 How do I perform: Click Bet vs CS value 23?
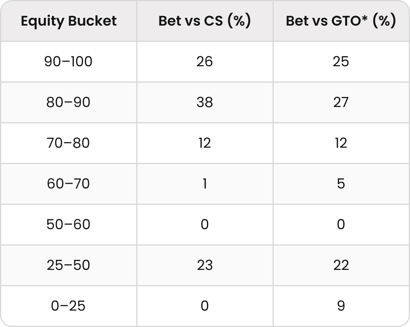tap(205, 265)
